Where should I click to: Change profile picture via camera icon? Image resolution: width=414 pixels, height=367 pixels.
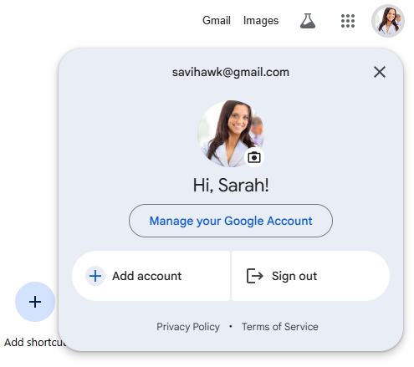[254, 157]
